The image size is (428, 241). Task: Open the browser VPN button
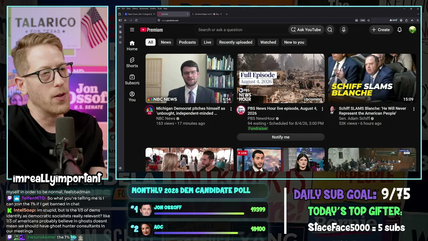394,20
